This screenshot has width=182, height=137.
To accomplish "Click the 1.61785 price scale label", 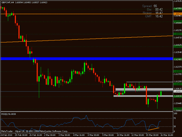I will tap(178, 74).
